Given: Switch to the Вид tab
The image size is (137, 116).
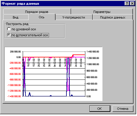Looking at the screenshot, I should pos(16,17).
